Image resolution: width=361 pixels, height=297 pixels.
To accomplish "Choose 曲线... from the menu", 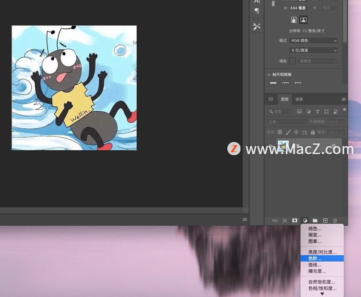I will (322, 265).
